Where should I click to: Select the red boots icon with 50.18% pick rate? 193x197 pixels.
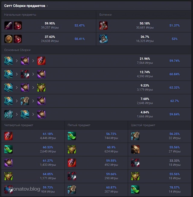pyautogui.click(x=103, y=26)
